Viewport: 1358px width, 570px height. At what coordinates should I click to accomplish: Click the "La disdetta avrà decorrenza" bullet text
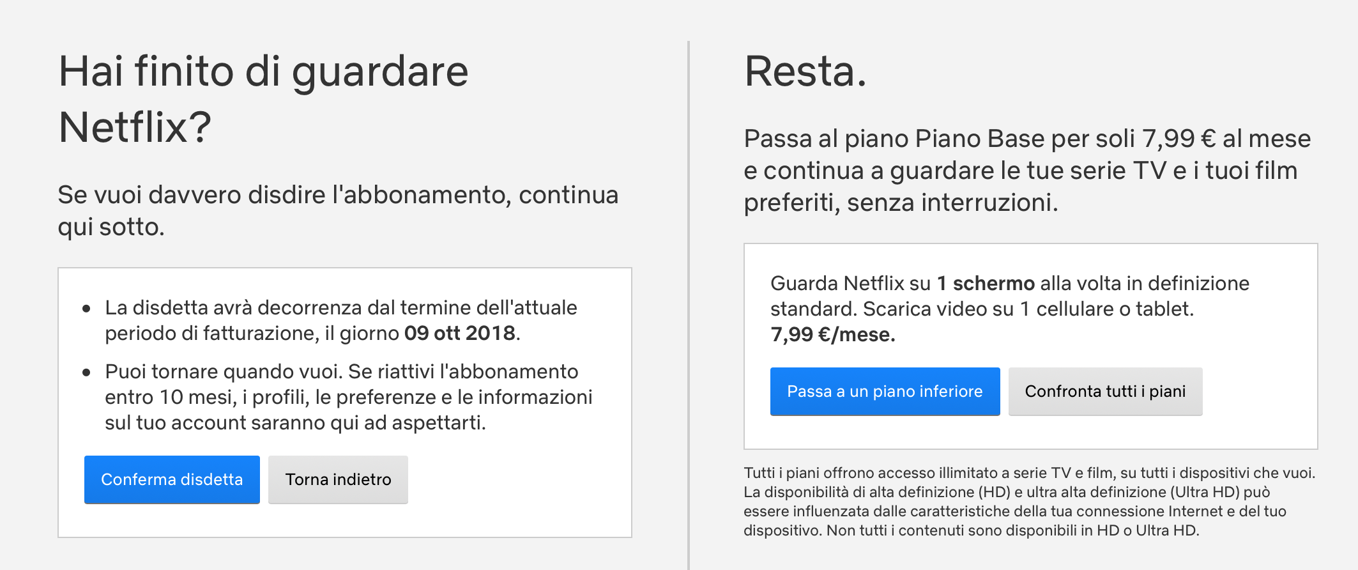[x=340, y=308]
